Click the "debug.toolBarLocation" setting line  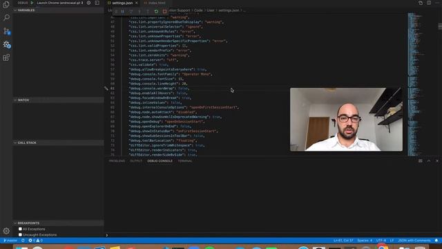(163, 140)
